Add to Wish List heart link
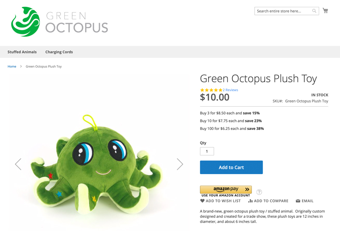 point(220,201)
